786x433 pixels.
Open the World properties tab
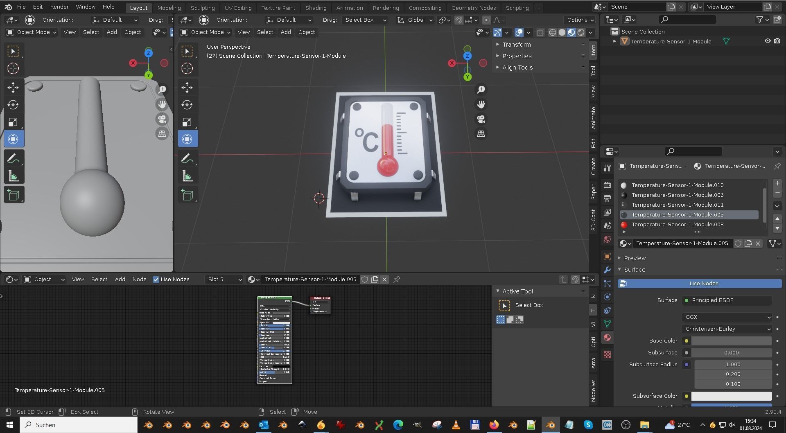point(607,239)
